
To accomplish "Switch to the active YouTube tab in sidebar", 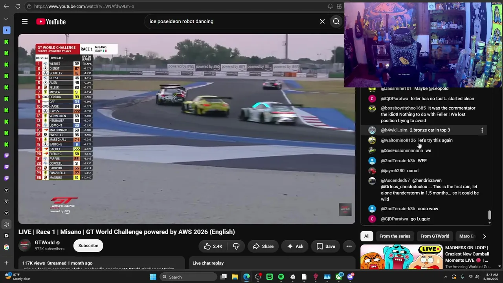I will pyautogui.click(x=6, y=30).
